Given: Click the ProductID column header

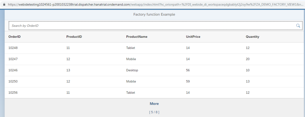Looking at the screenshot, I should pos(74,37).
